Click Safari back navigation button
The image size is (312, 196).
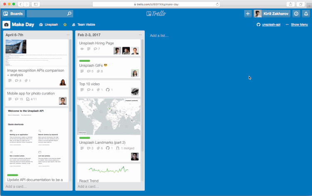21,4
